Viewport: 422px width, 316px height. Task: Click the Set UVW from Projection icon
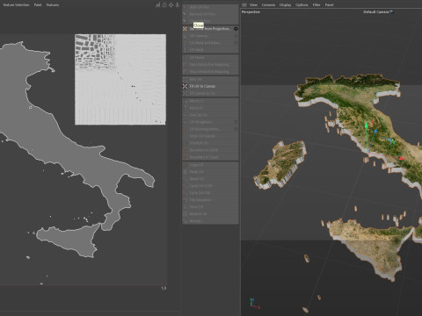pyautogui.click(x=185, y=29)
